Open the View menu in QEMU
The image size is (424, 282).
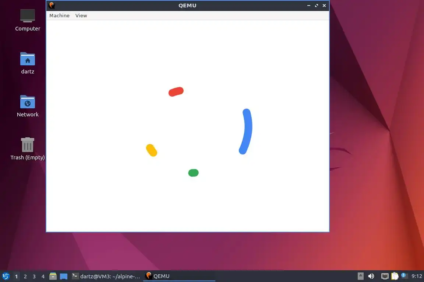coord(81,16)
